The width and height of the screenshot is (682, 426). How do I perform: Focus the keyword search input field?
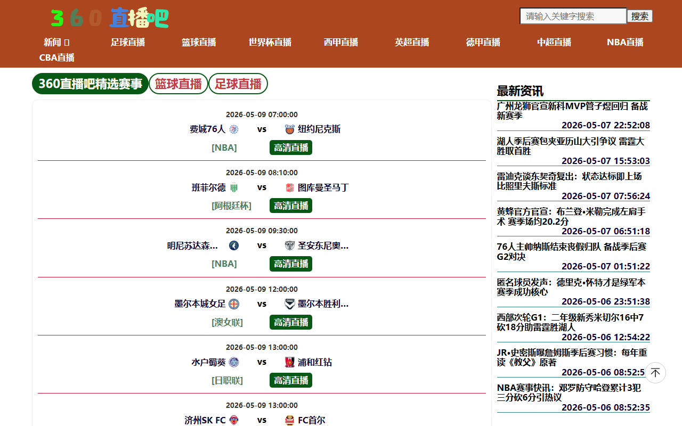coord(573,16)
